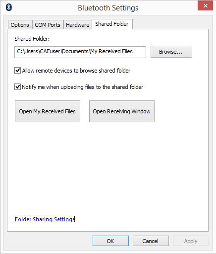216x254 pixels.
Task: Uncheck Allow remote devices to browse shared folder
Action: click(17, 71)
